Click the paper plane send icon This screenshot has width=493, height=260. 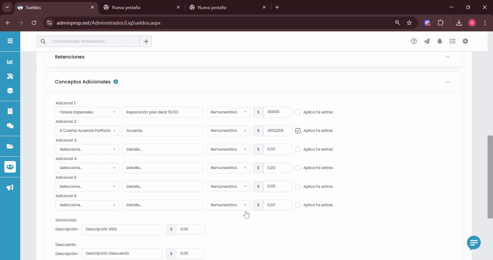[427, 41]
